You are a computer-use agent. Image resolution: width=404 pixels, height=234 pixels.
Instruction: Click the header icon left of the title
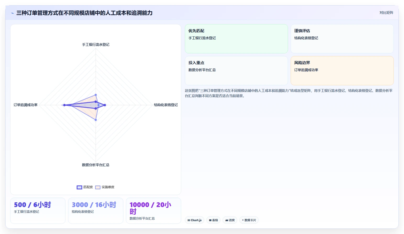(x=12, y=13)
